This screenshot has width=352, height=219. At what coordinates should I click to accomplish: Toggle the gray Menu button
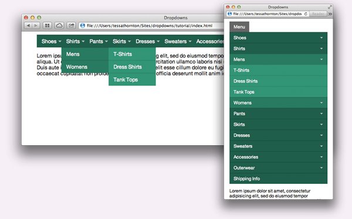239,27
